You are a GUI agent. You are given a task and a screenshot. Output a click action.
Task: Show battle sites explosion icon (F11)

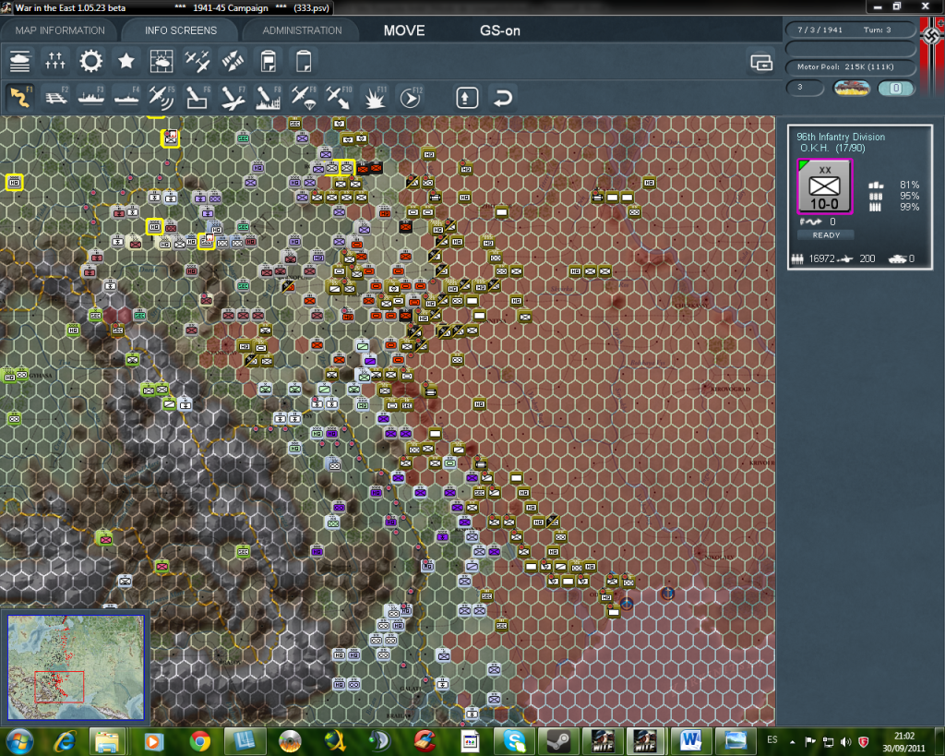click(375, 97)
